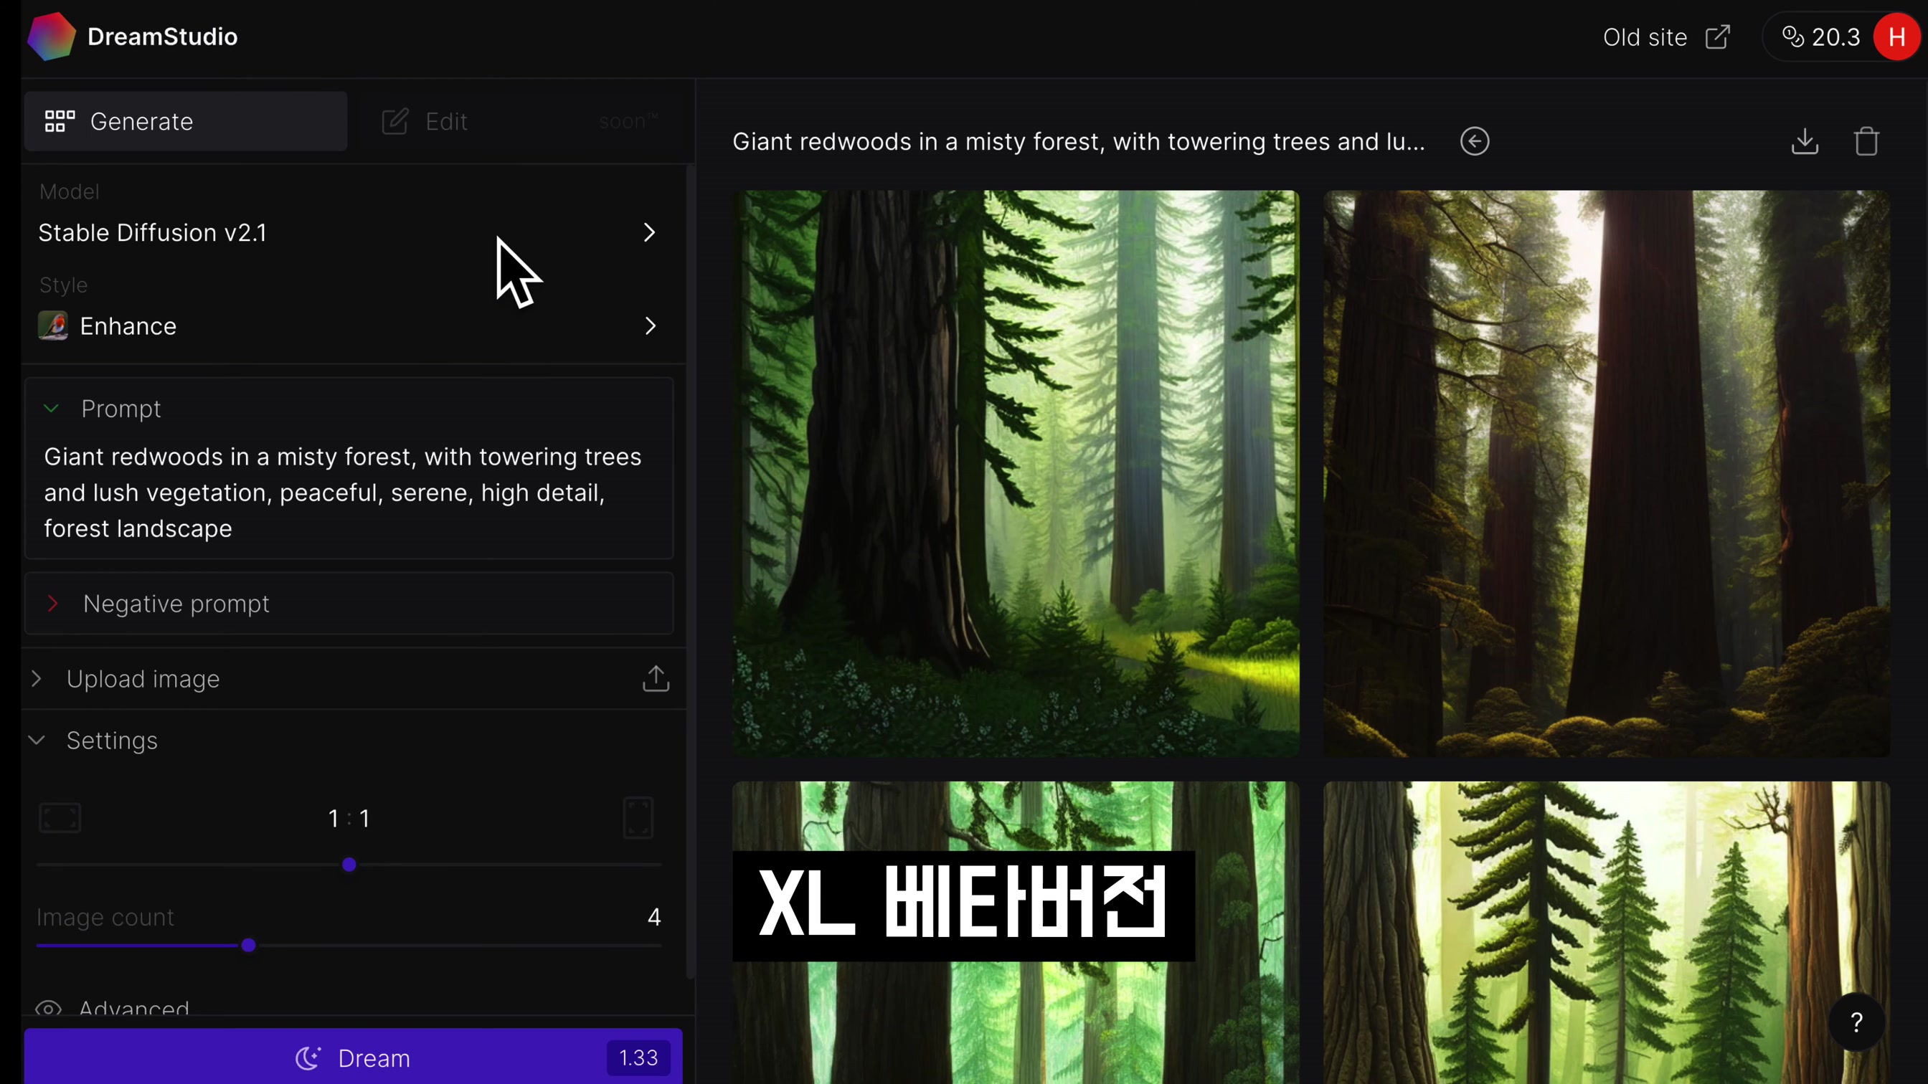Screen dimensions: 1928x1084
Task: Open the bottom-right pine forest image
Action: (1607, 932)
